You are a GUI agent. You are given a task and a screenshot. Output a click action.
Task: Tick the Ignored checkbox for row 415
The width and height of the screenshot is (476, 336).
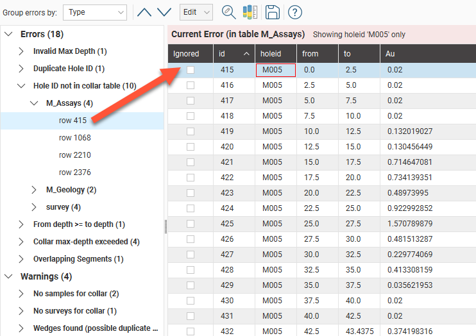pos(191,70)
